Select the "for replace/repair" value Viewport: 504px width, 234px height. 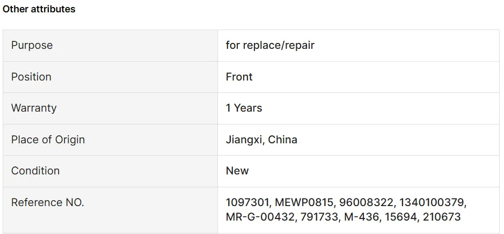coord(270,45)
